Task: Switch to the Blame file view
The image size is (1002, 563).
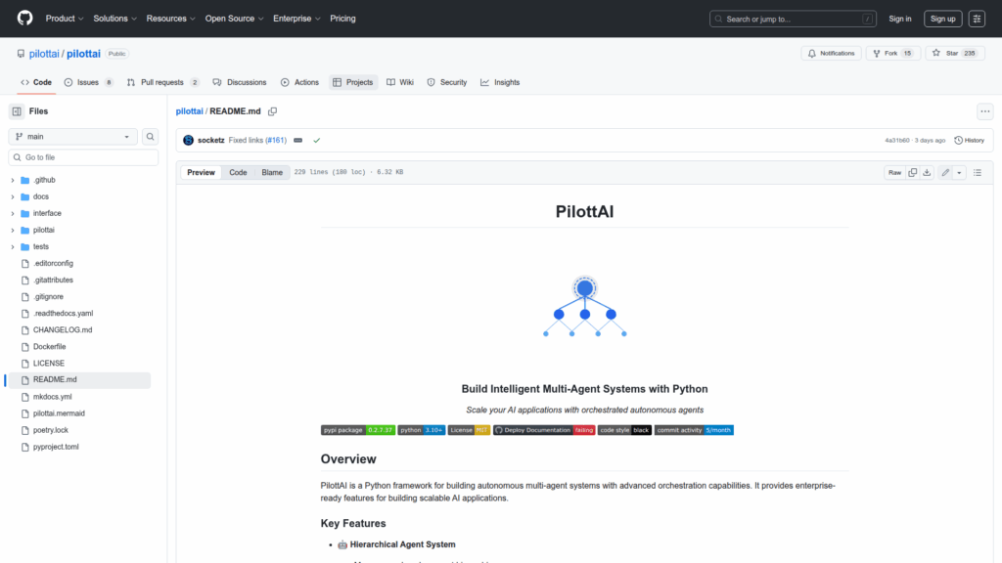Action: click(272, 172)
